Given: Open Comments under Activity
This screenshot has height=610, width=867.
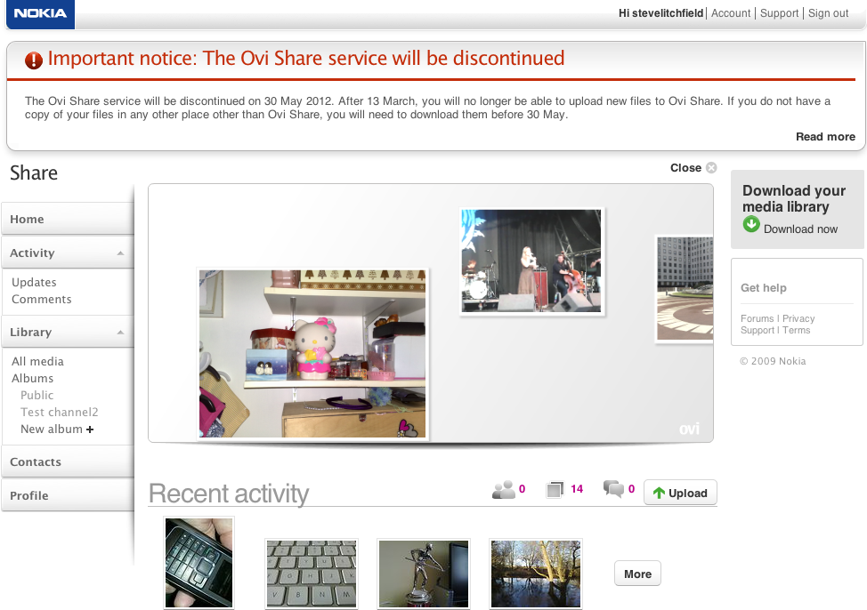Looking at the screenshot, I should point(42,300).
